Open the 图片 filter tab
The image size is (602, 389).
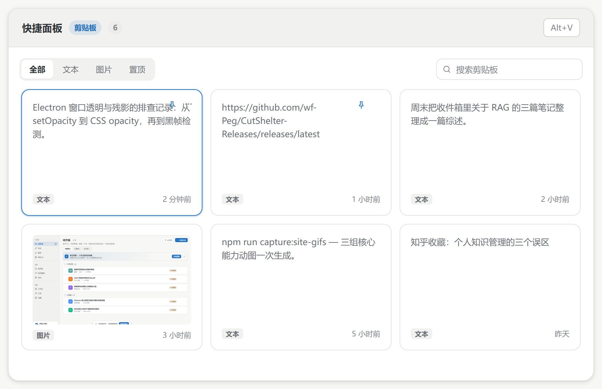(x=104, y=69)
